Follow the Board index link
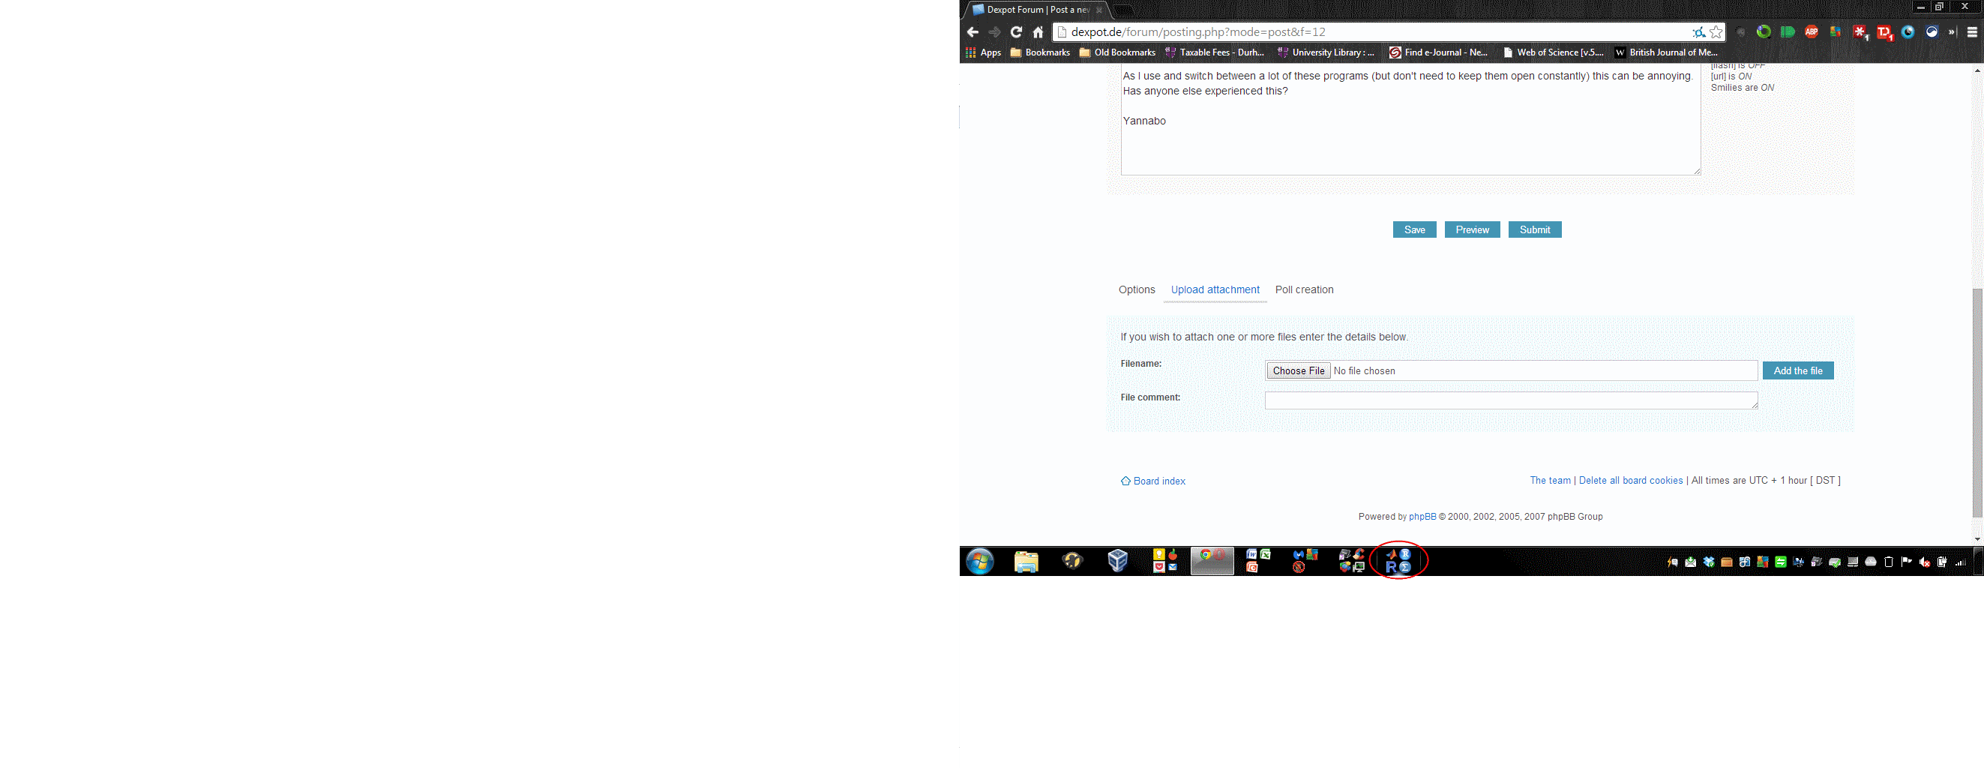Viewport: 1984px width, 768px height. [1159, 481]
